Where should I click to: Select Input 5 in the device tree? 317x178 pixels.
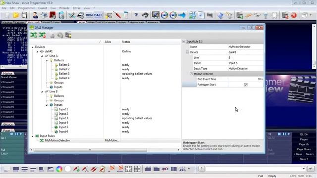click(x=63, y=127)
